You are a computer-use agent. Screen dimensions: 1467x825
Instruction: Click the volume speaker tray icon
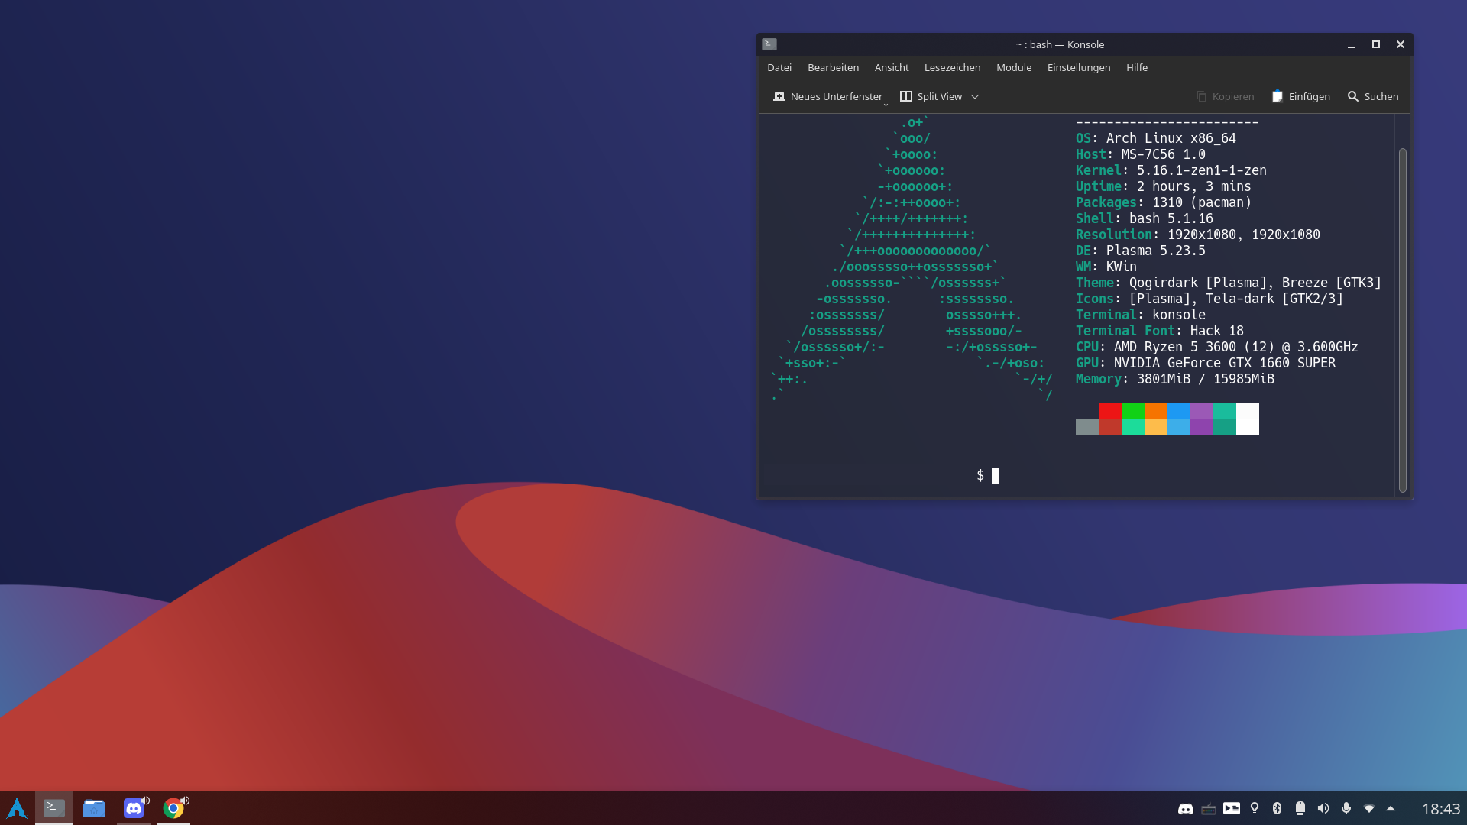pos(1323,808)
